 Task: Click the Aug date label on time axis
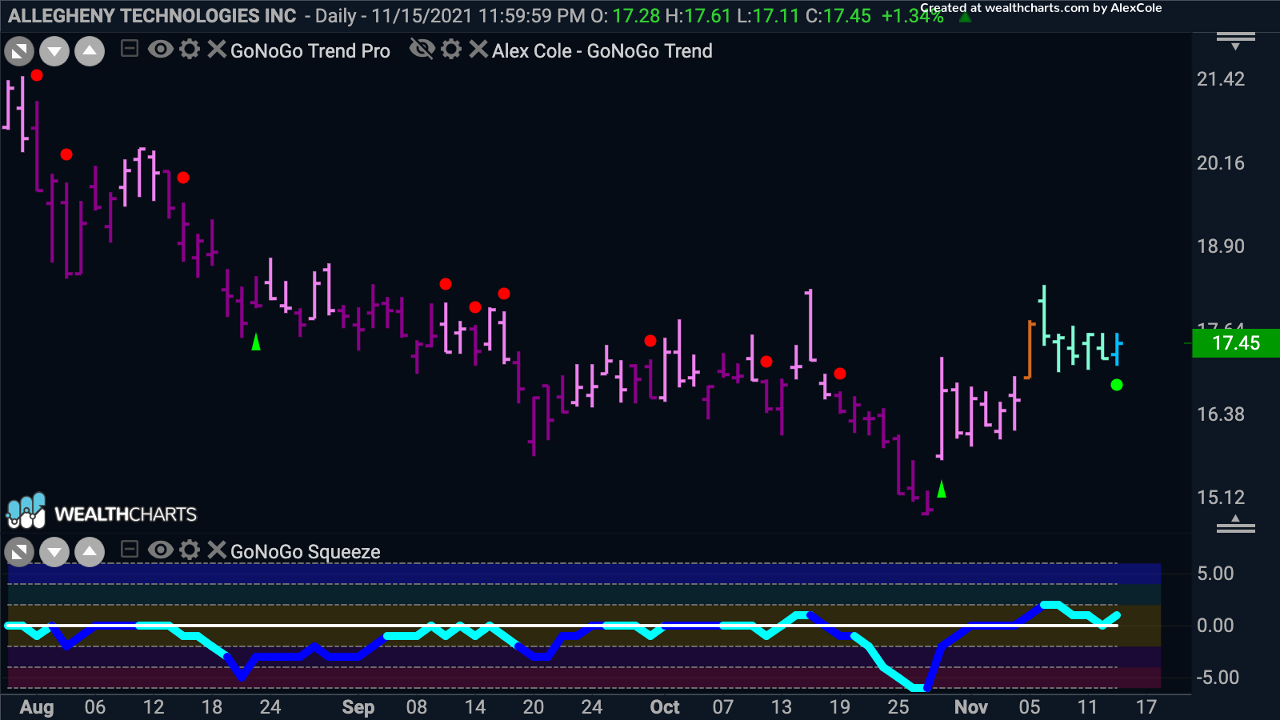(37, 707)
